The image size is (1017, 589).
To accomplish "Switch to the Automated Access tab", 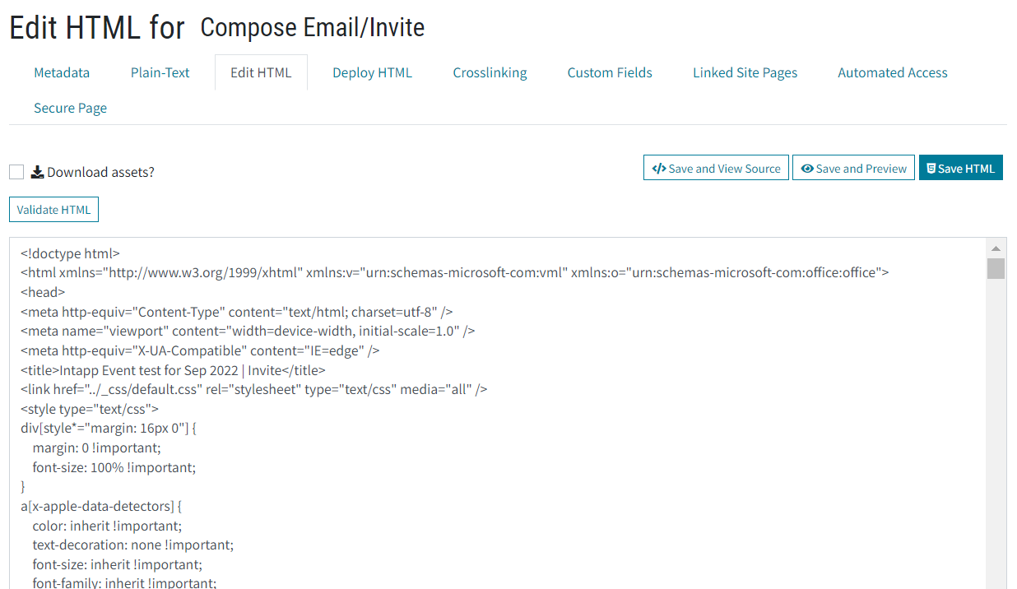I will click(893, 72).
